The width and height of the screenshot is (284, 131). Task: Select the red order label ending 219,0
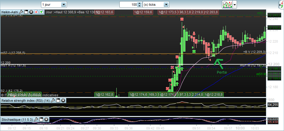[198, 12]
